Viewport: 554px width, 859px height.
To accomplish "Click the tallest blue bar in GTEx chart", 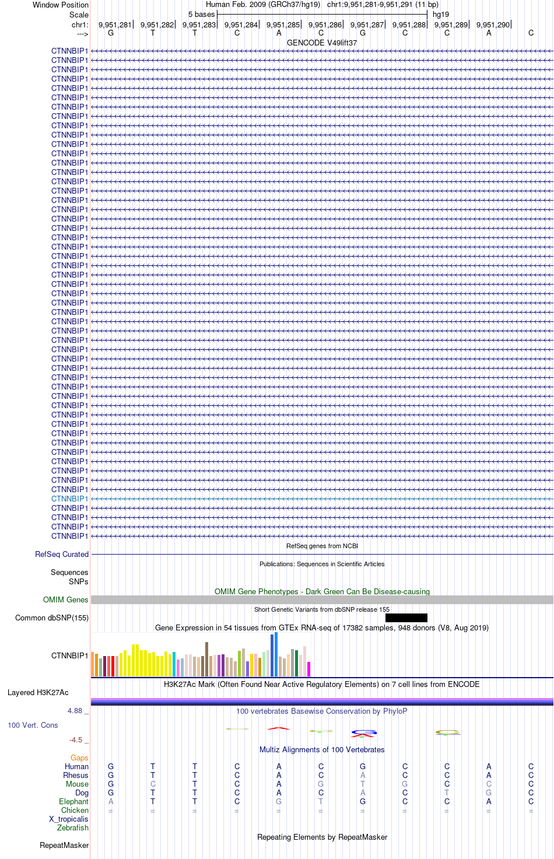I will click(276, 654).
